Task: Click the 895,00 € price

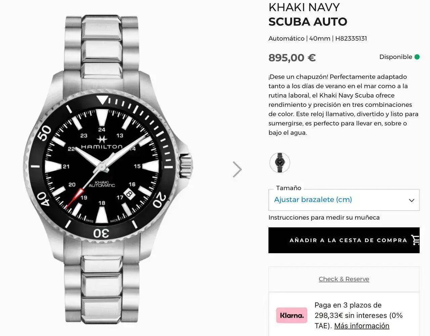Action: point(292,58)
